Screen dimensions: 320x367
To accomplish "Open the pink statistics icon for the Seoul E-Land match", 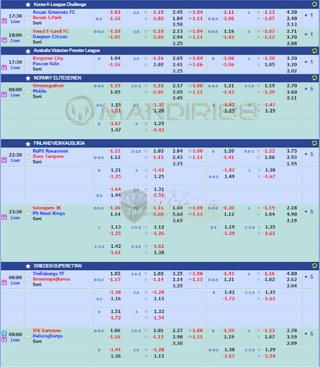I will [x=4, y=40].
